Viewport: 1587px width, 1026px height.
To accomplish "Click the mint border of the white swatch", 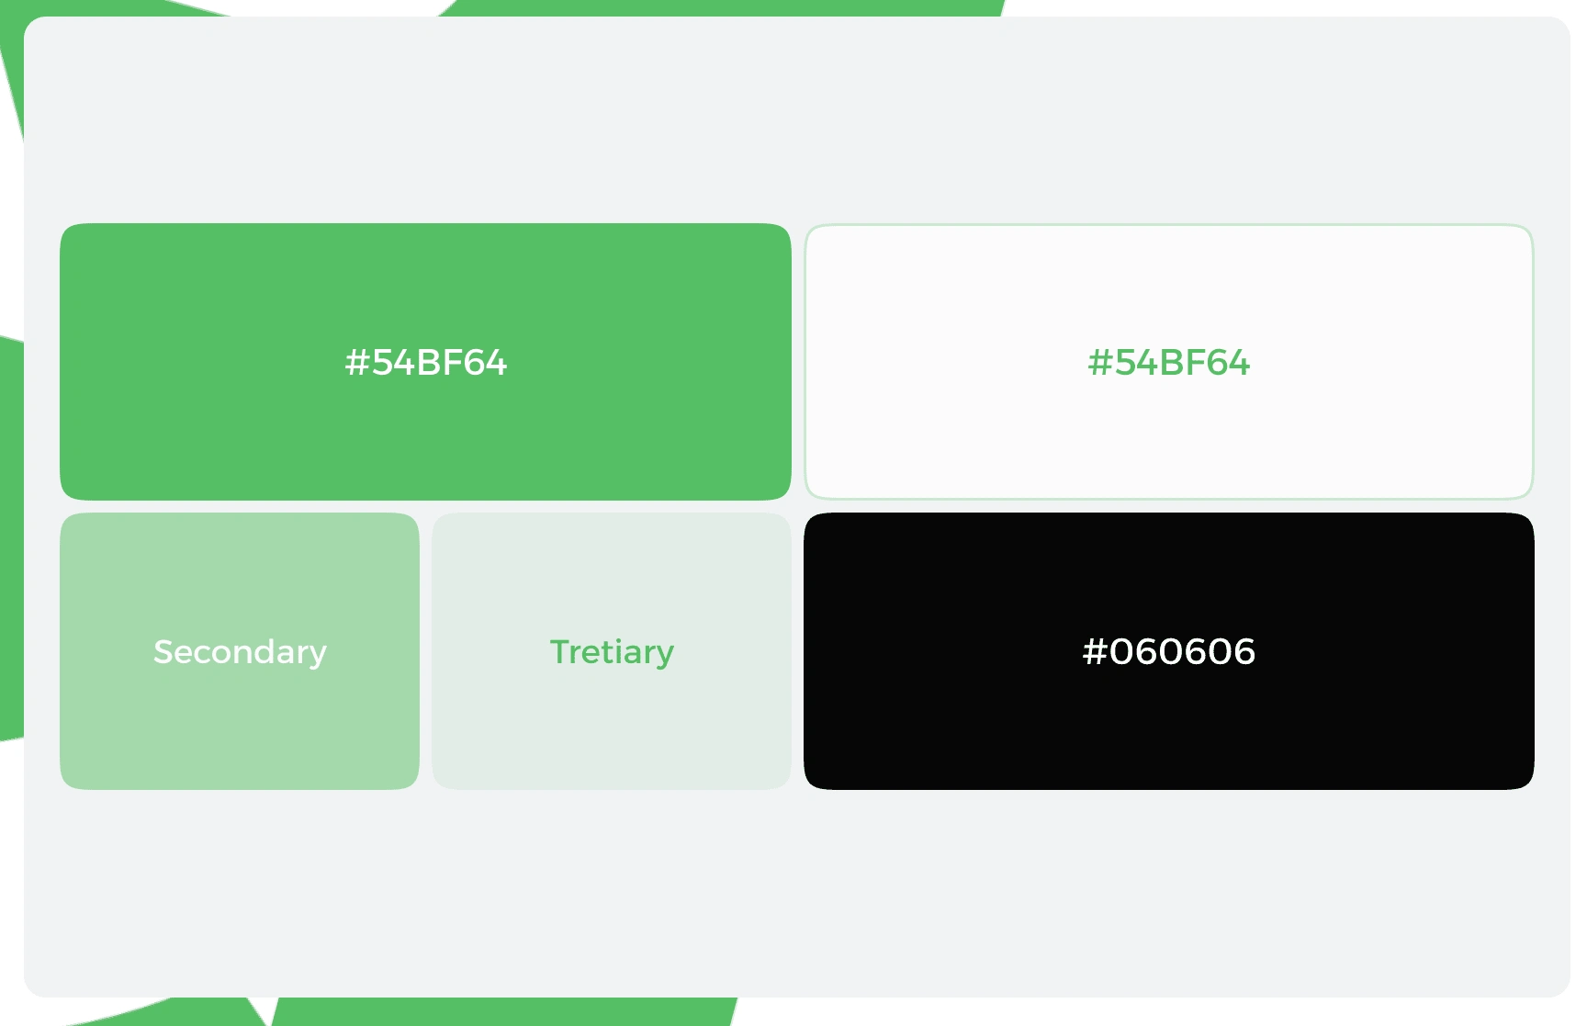I will [1169, 225].
